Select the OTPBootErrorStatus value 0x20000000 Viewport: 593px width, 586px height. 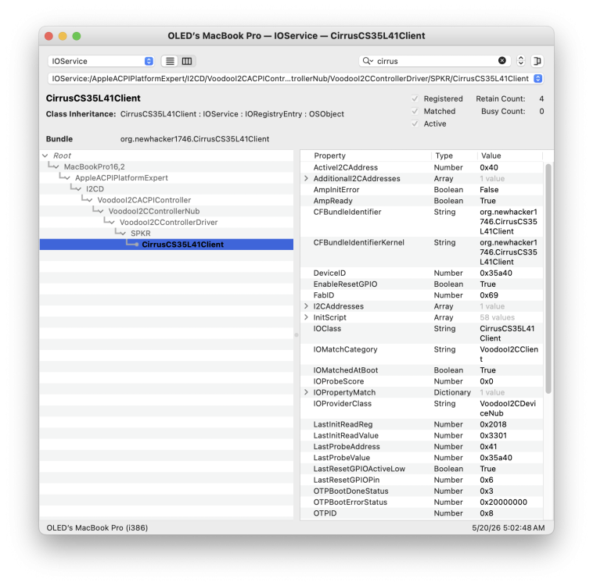503,502
